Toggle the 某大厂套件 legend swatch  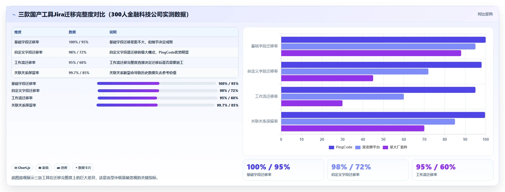tap(385, 147)
